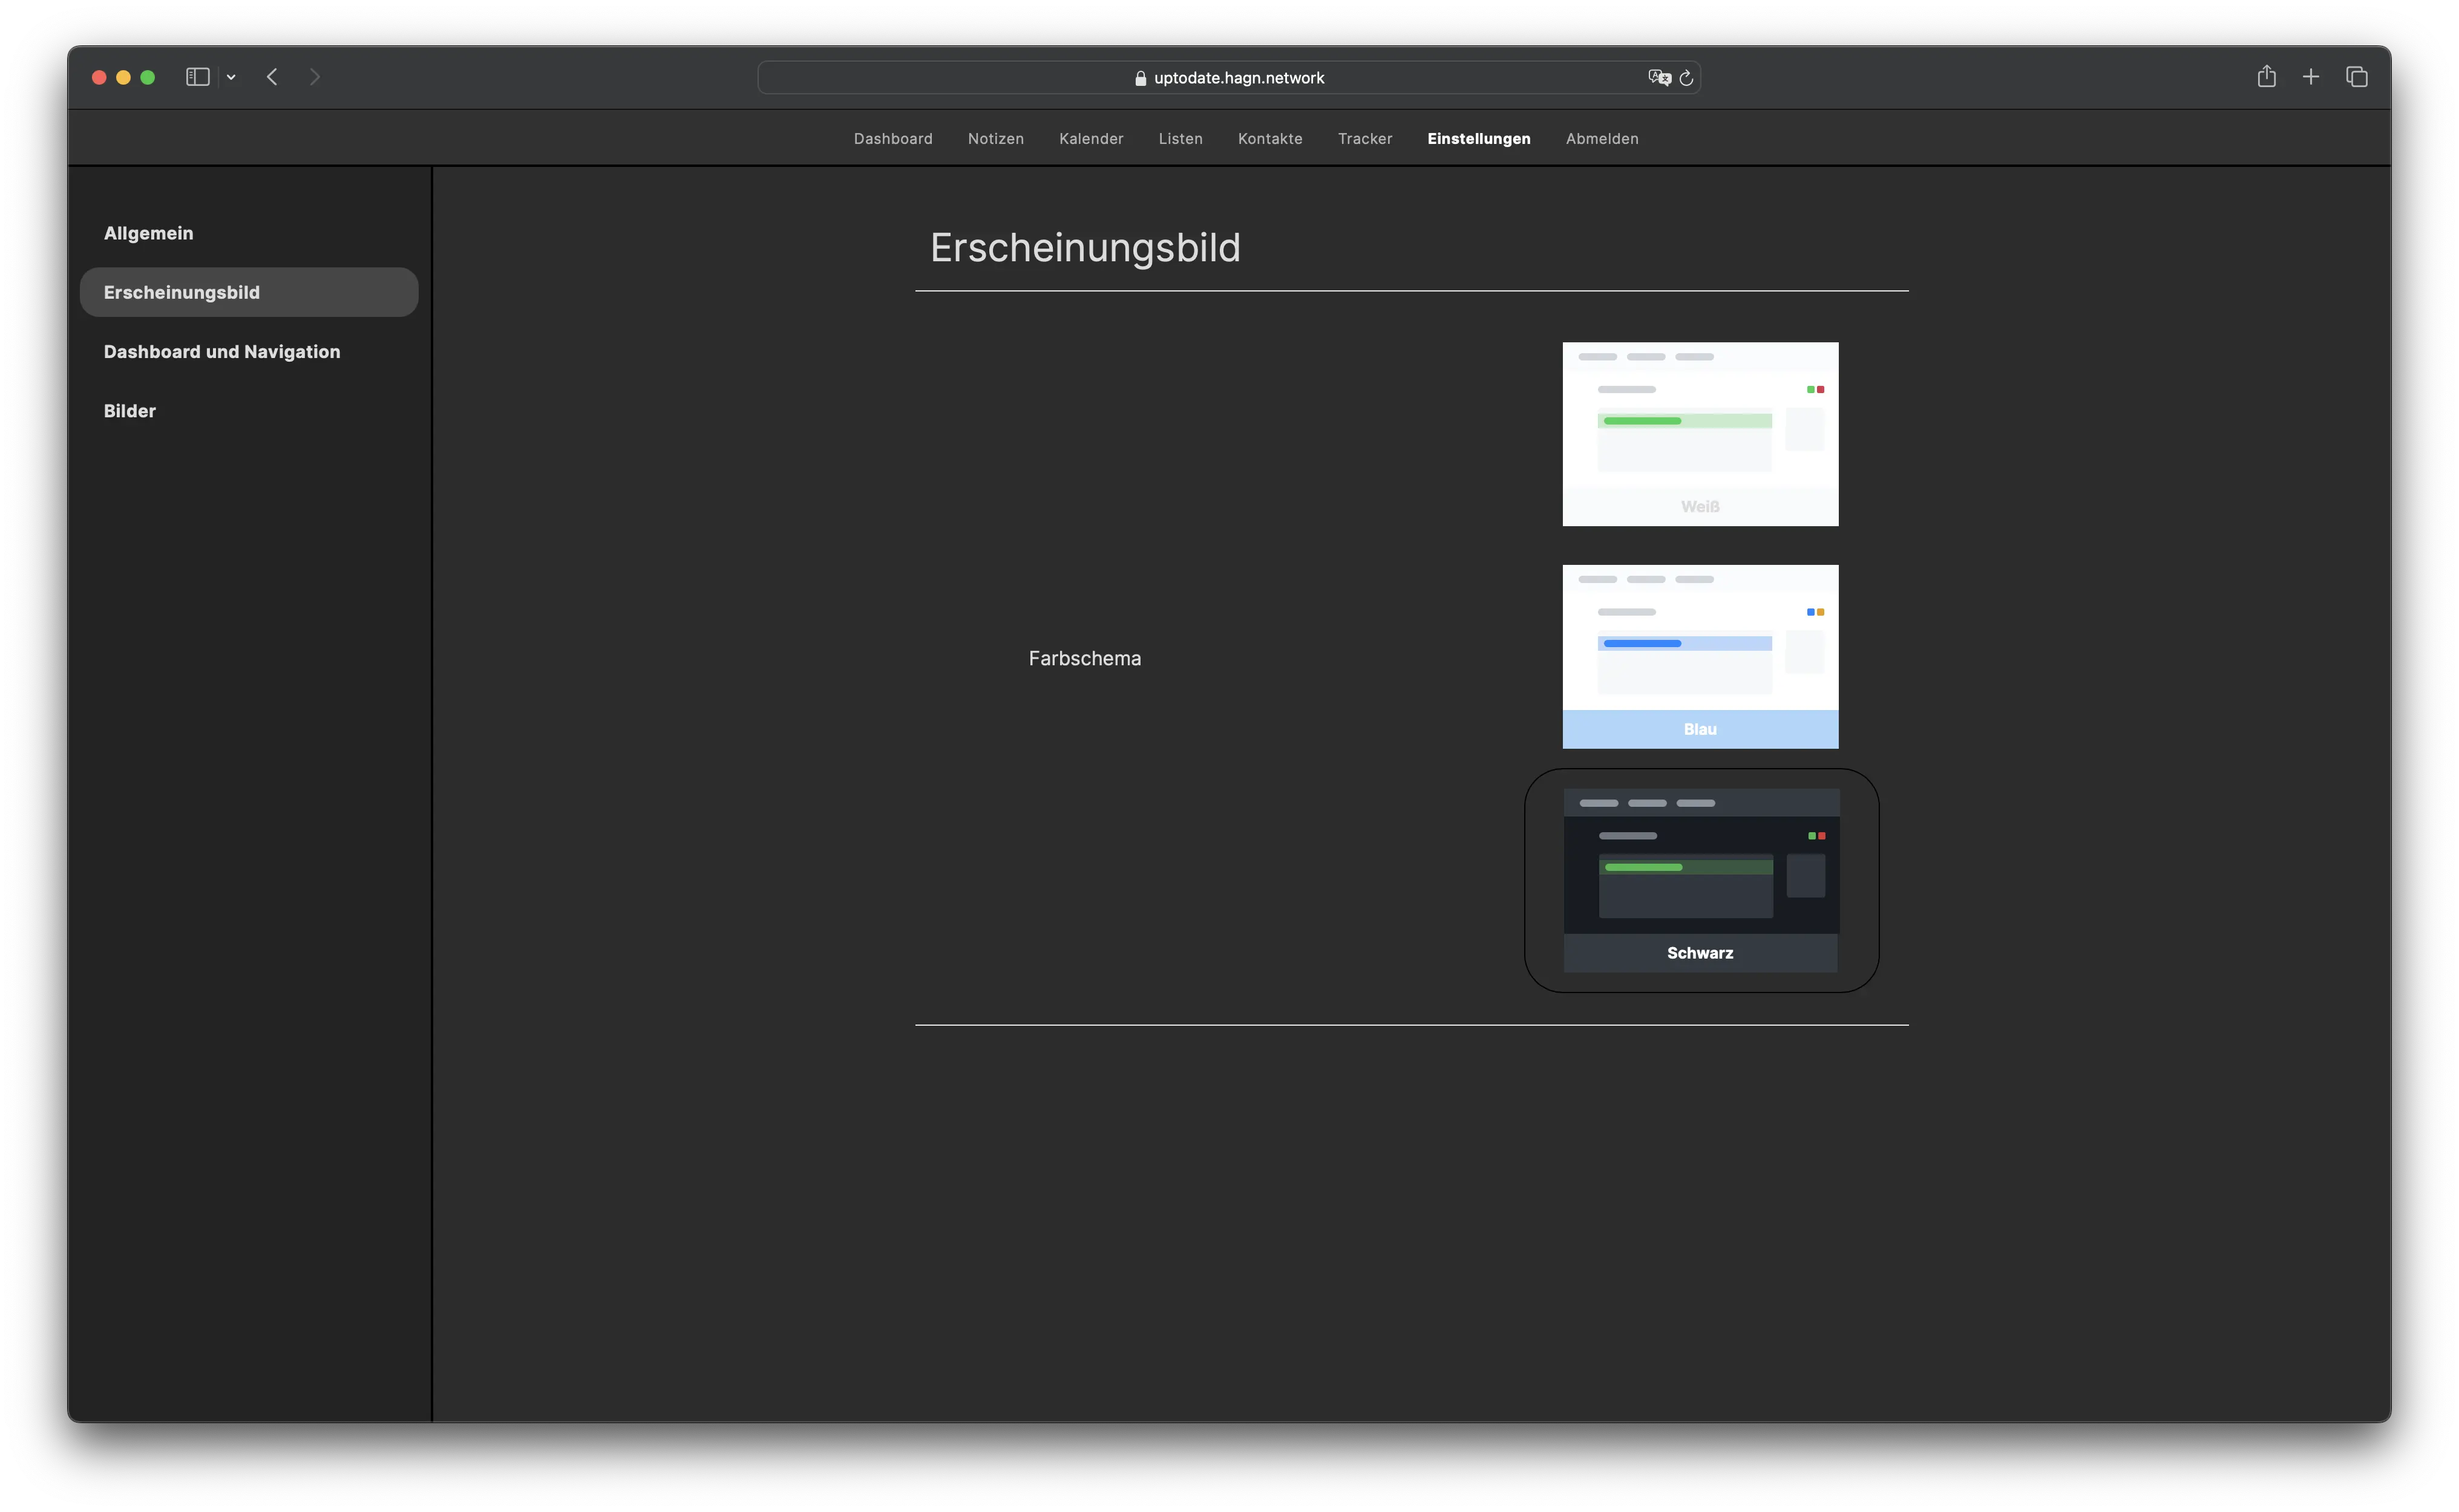Go to the Tracker page

point(1364,139)
